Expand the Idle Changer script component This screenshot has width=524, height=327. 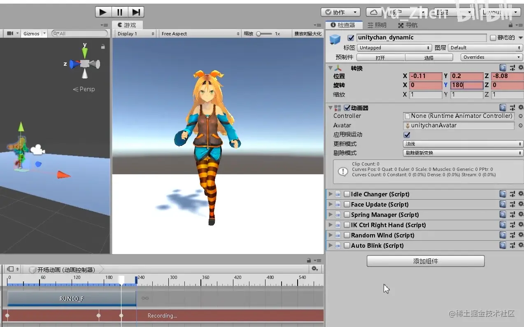[330, 194]
